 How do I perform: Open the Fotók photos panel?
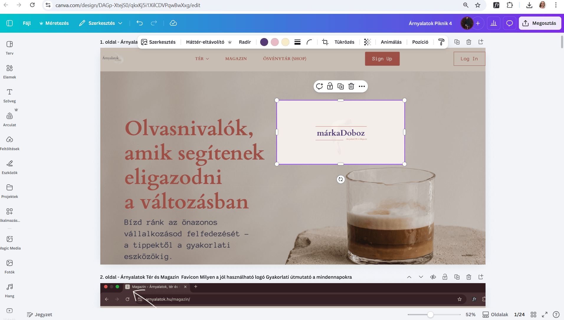(x=9, y=267)
